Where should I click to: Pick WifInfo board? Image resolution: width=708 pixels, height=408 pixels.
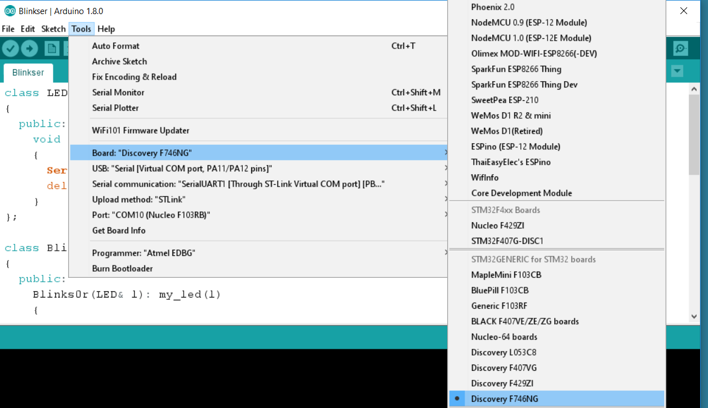[x=556, y=178]
